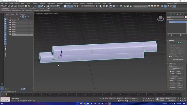Image resolution: width=187 pixels, height=105 pixels.
Task: Toggle visibility eye of Box005
Action: click(9, 28)
